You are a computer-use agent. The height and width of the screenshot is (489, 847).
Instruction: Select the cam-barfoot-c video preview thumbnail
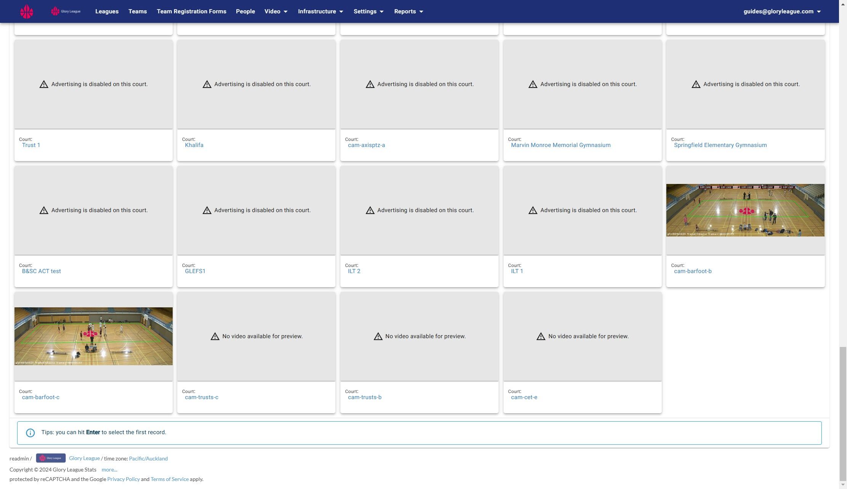93,336
